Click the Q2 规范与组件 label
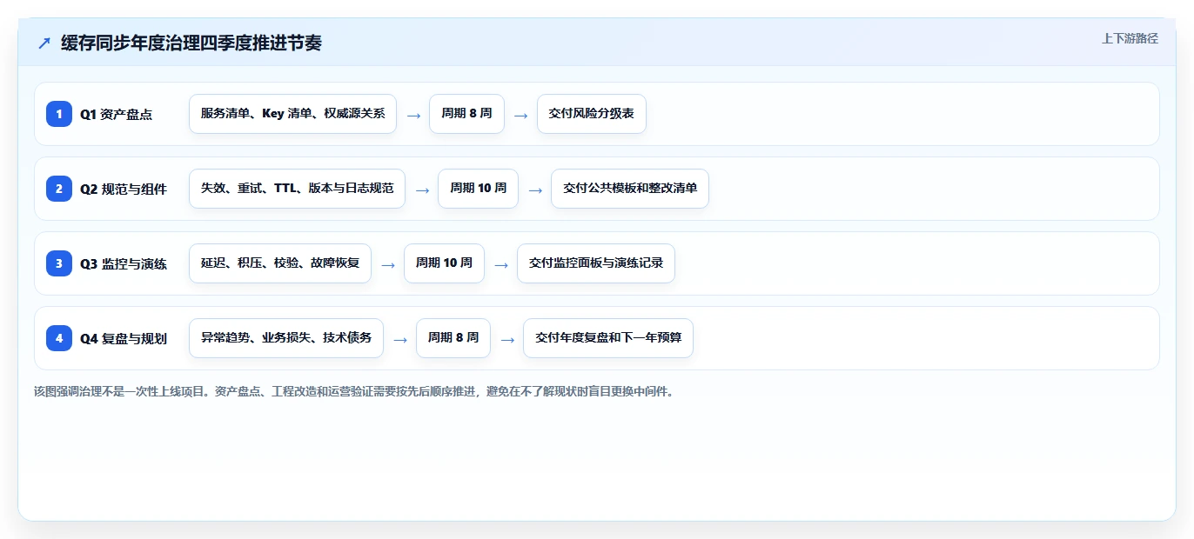Image resolution: width=1194 pixels, height=539 pixels. pyautogui.click(x=124, y=189)
